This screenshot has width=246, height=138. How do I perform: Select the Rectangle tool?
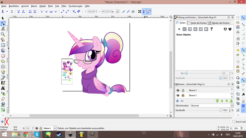pyautogui.click(x=3, y=45)
